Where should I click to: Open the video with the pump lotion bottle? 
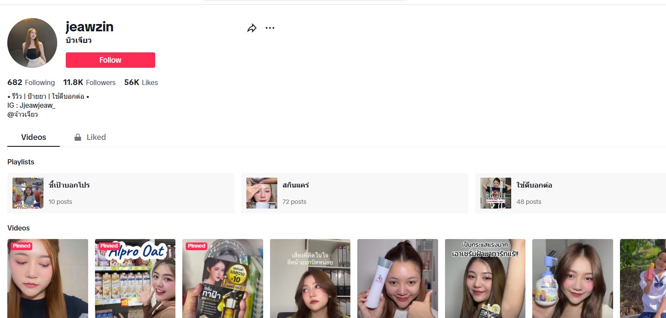573,279
